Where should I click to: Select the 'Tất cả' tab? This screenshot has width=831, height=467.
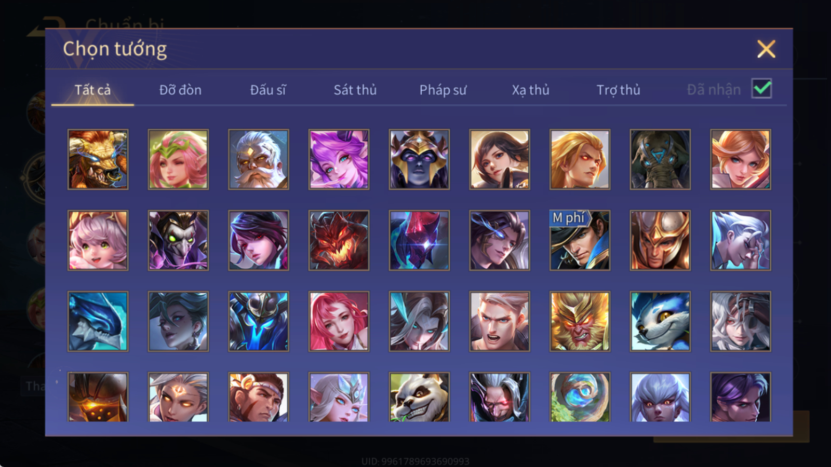tap(92, 90)
